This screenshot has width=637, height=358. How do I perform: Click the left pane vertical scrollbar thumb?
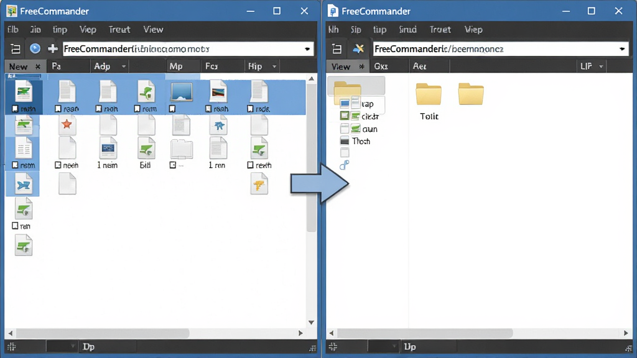pos(311,157)
